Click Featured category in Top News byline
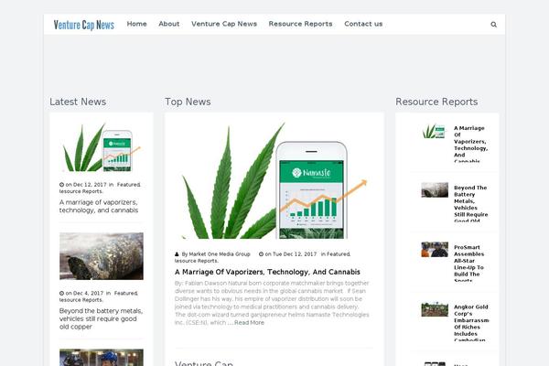This screenshot has width=549, height=366. click(x=339, y=254)
